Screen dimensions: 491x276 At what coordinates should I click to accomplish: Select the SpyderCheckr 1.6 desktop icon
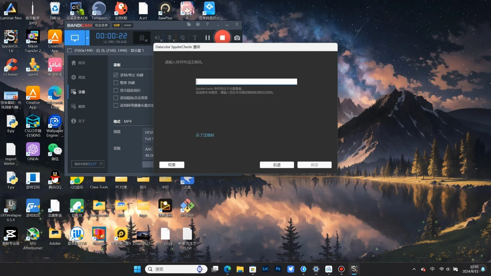[11, 41]
